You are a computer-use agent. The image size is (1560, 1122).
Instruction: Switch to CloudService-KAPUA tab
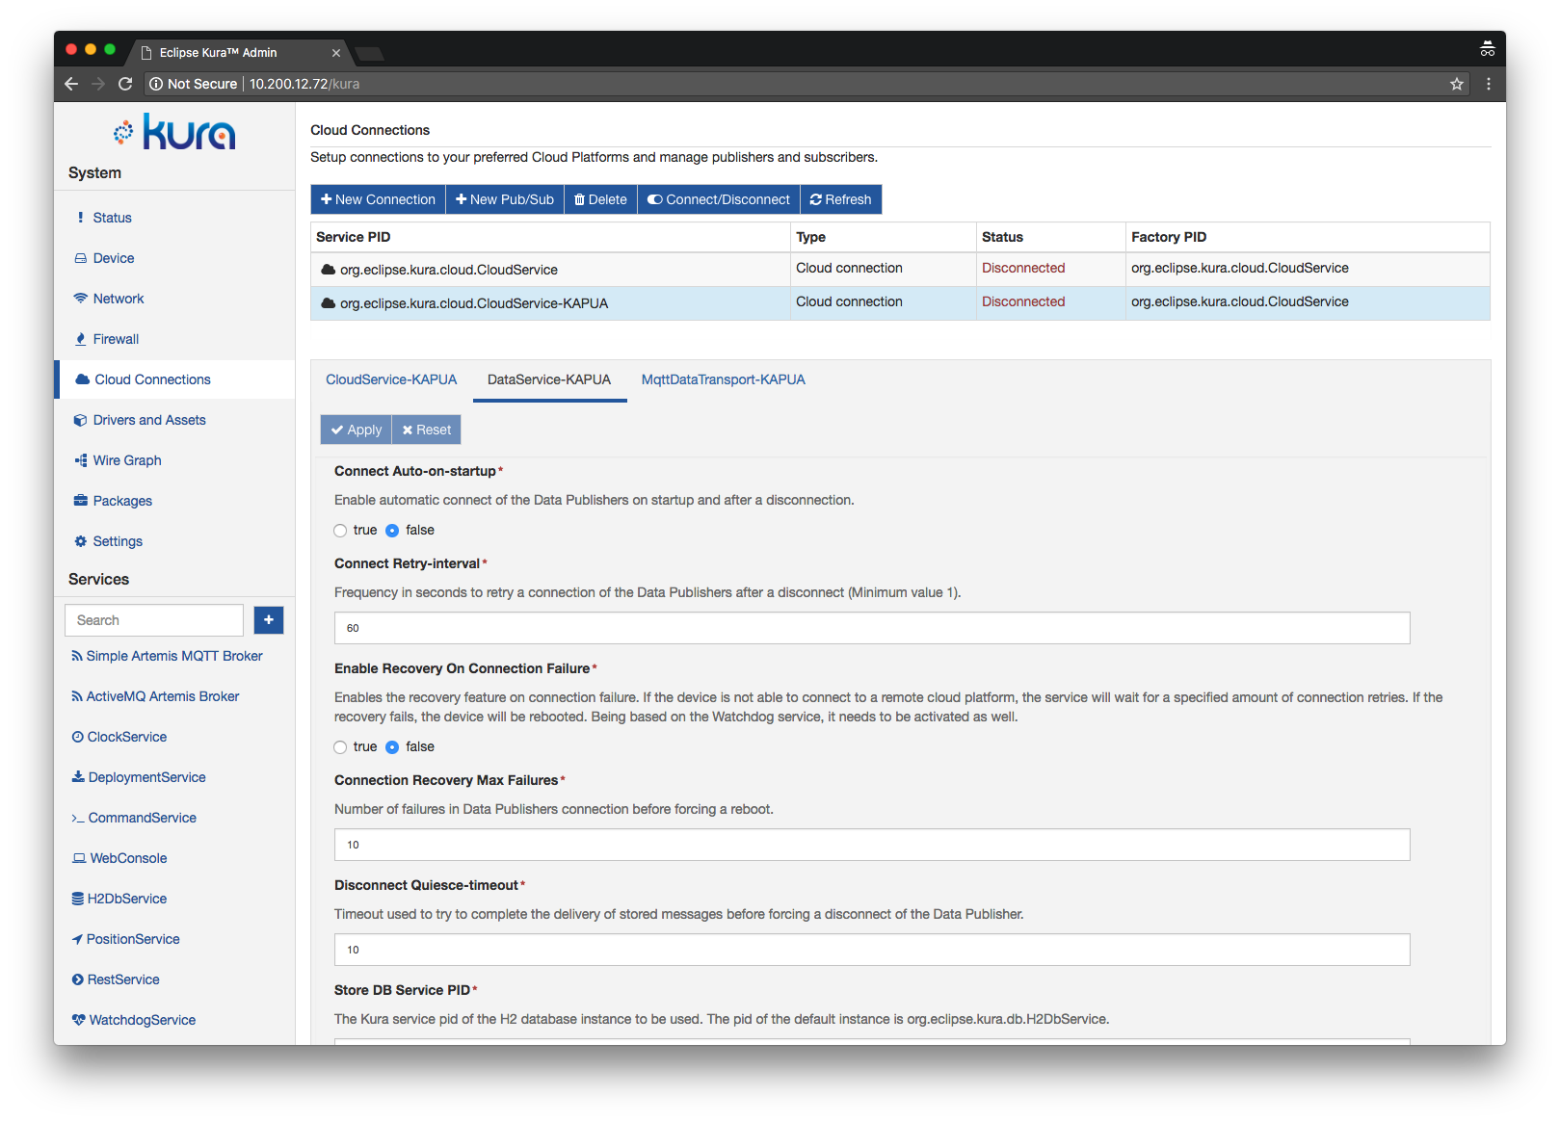[x=391, y=379]
